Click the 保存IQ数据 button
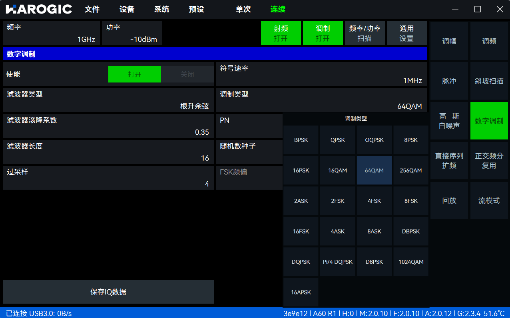The height and width of the screenshot is (318, 510). 108,292
